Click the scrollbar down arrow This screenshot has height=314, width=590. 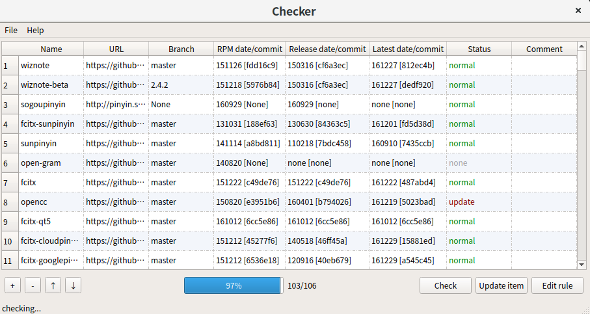[x=582, y=265]
